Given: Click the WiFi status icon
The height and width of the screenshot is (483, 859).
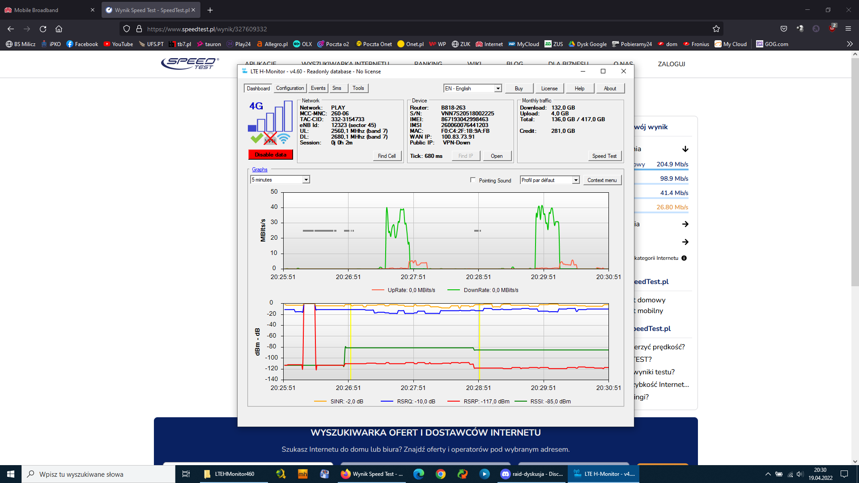Looking at the screenshot, I should tap(284, 139).
